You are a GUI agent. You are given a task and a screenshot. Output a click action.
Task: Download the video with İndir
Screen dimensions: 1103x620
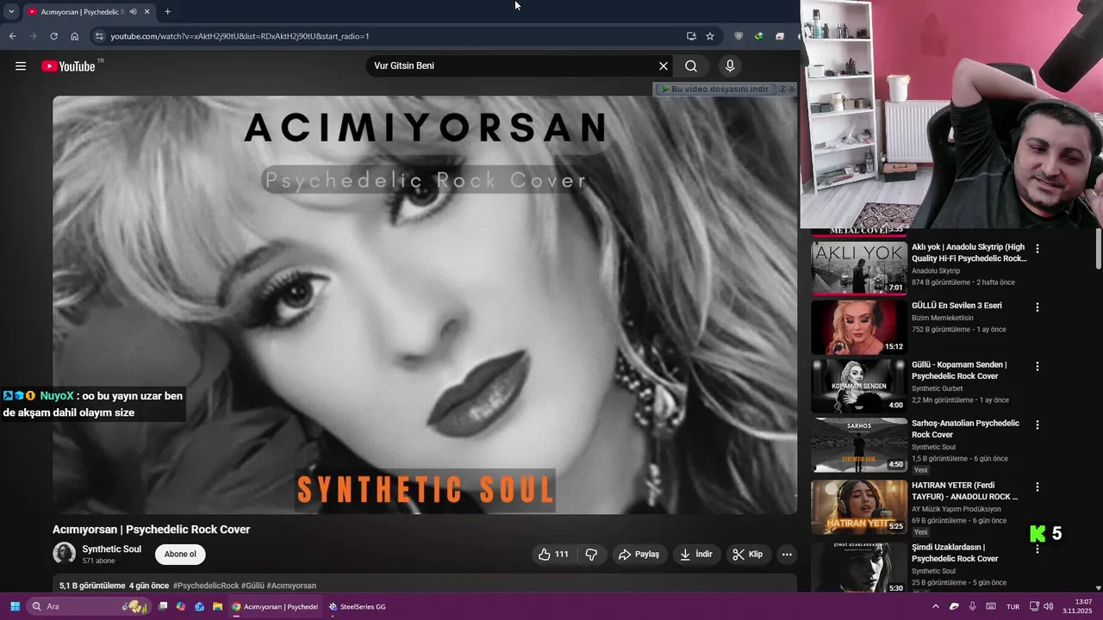click(x=696, y=555)
